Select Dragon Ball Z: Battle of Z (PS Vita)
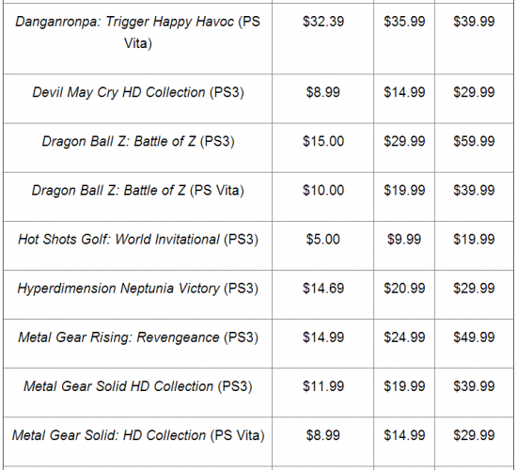The height and width of the screenshot is (470, 517). (138, 190)
